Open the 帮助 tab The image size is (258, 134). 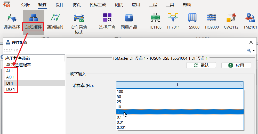point(187,5)
